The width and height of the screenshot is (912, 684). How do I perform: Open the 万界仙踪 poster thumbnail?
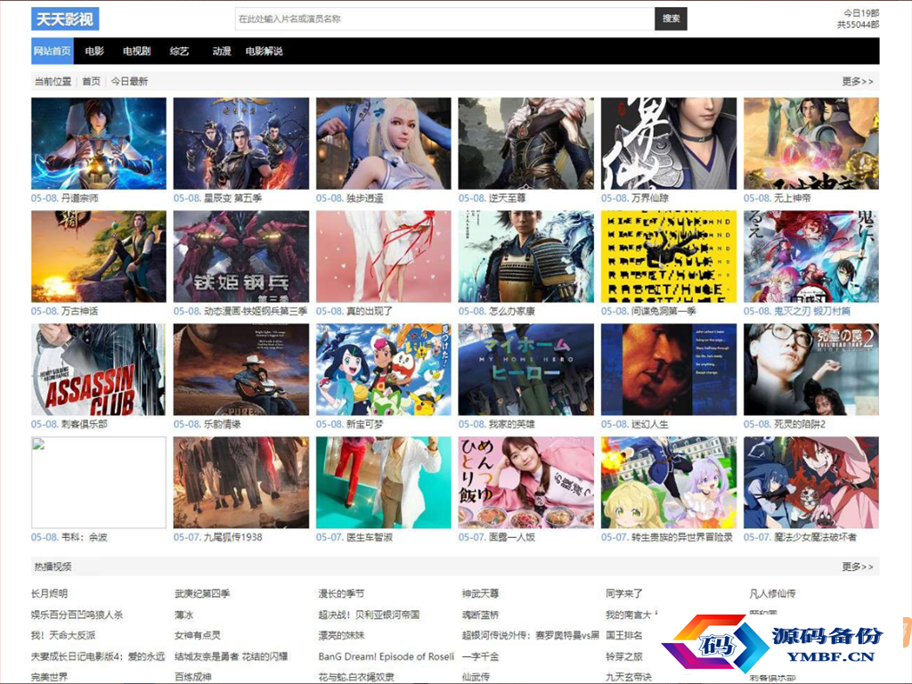coord(669,143)
